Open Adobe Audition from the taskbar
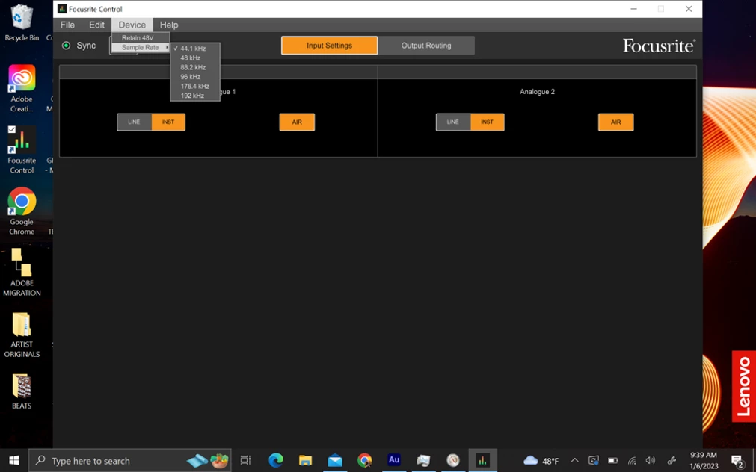756x472 pixels. tap(394, 461)
